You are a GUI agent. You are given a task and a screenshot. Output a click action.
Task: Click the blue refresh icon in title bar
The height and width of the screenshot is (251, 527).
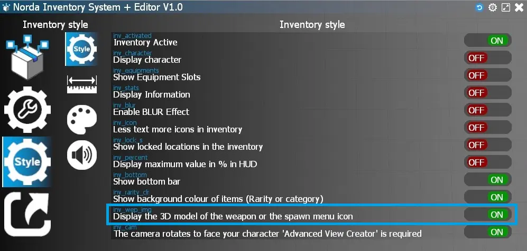click(x=479, y=7)
